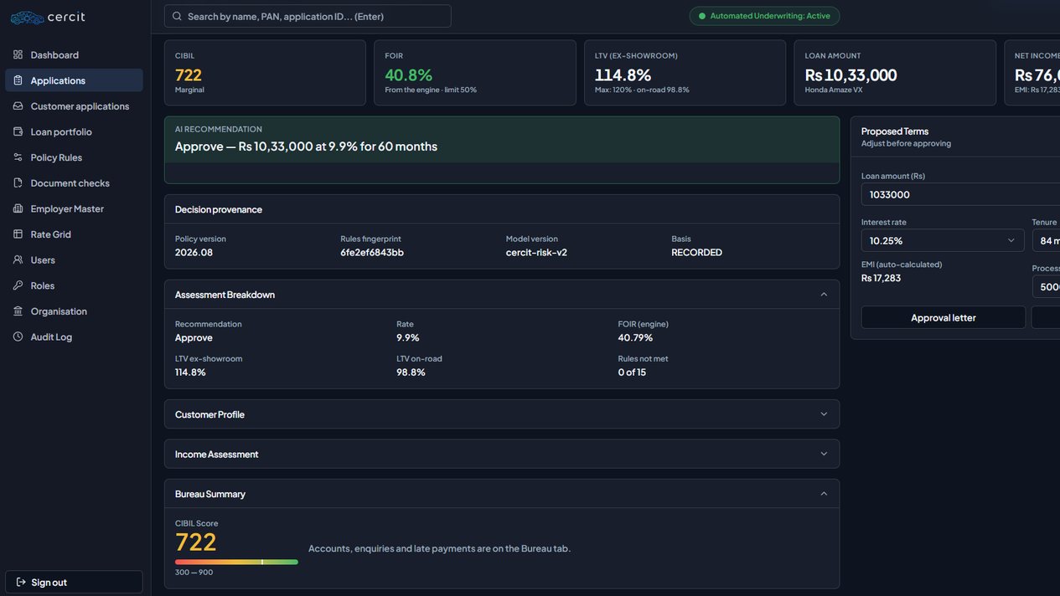Click the Organisation building icon
This screenshot has height=596, width=1060.
pos(18,311)
